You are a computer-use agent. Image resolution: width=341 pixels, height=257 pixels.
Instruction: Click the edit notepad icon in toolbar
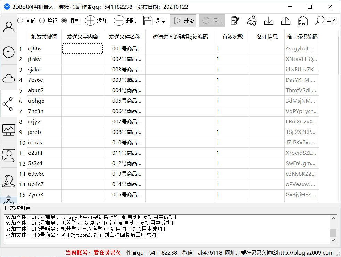tap(235, 21)
